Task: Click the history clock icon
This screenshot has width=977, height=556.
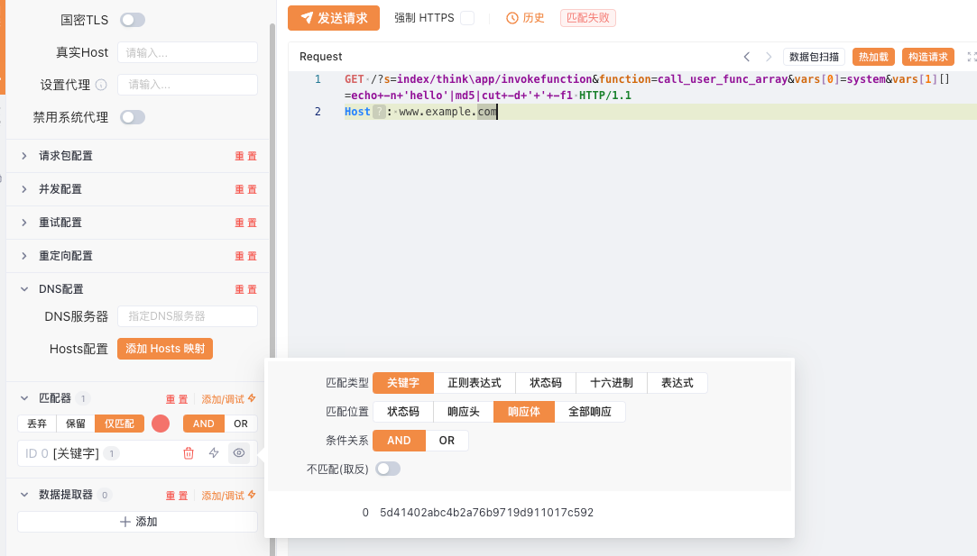Action: pos(512,18)
